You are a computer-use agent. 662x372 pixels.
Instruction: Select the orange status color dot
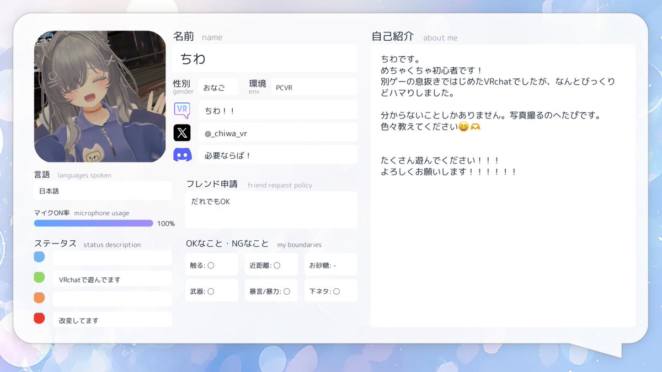pyautogui.click(x=39, y=298)
